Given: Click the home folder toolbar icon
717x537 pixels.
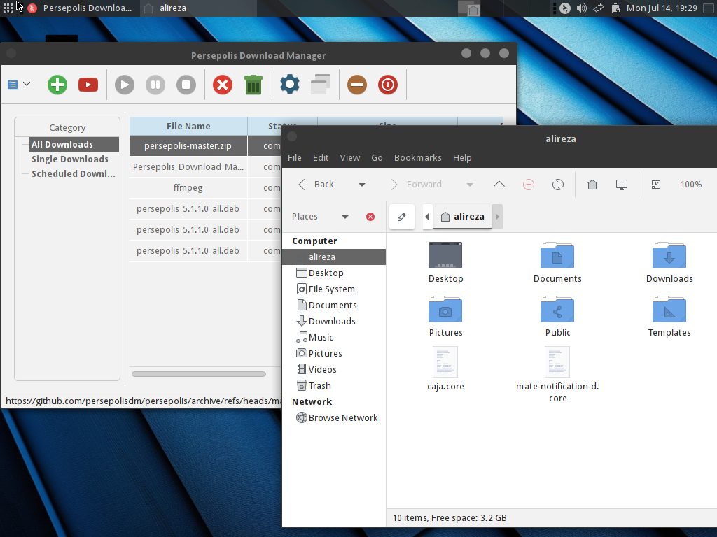Looking at the screenshot, I should click(x=592, y=185).
